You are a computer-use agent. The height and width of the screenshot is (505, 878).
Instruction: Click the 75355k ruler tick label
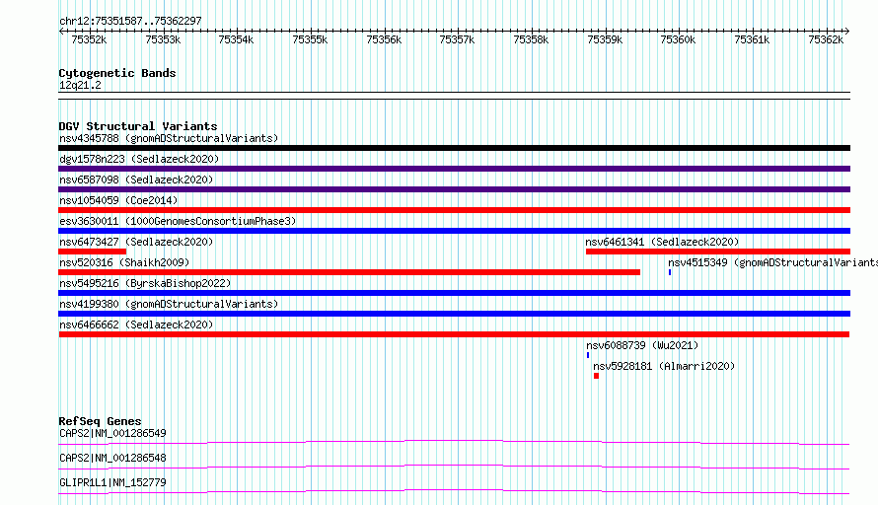pyautogui.click(x=310, y=39)
